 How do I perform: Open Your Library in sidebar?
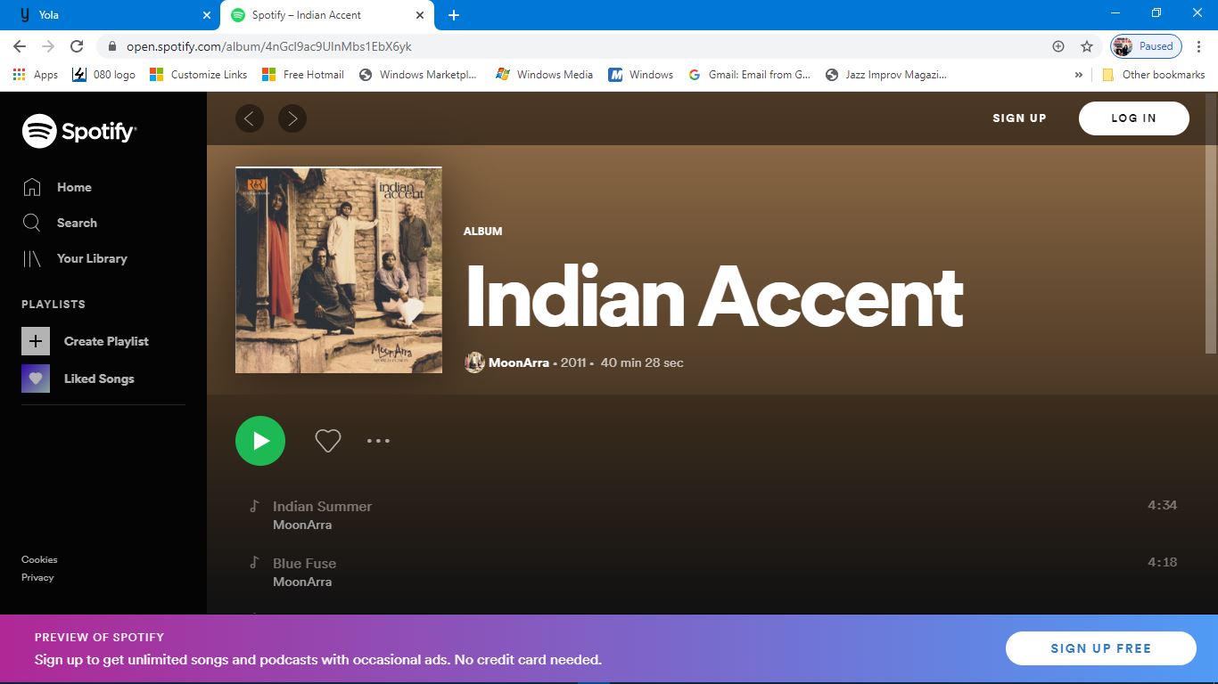click(74, 258)
